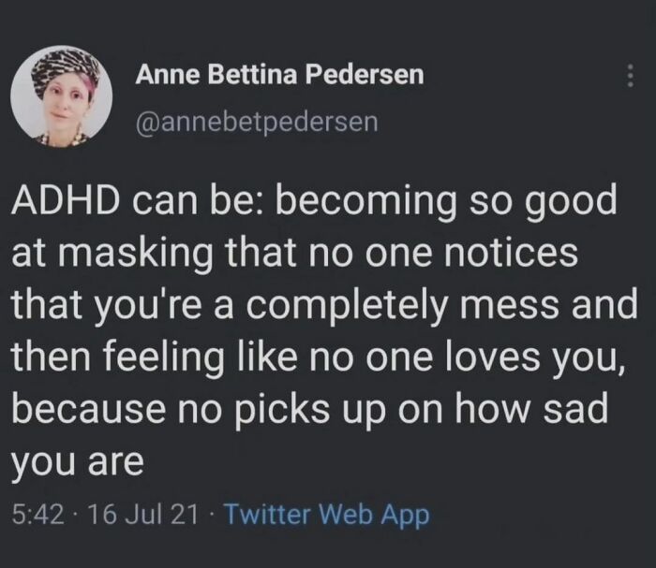Screen dimensions: 656x568
Task: Click Anne Bettina Pedersen's profile picture
Action: tap(62, 95)
